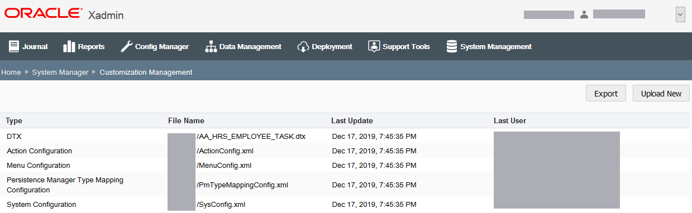The width and height of the screenshot is (692, 213).
Task: Sort by the Type column header
Action: [15, 120]
